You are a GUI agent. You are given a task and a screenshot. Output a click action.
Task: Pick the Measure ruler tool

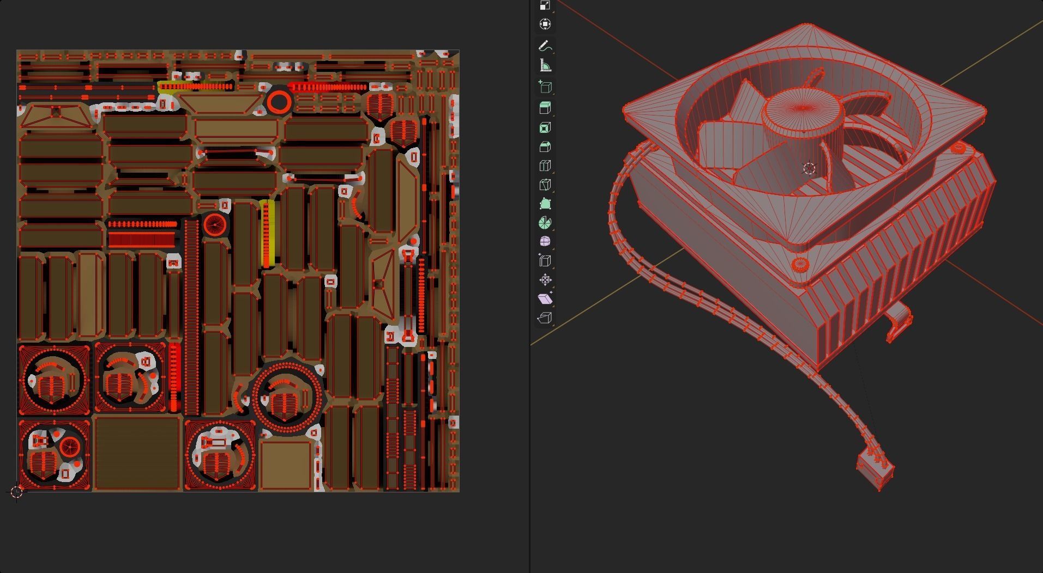coord(545,66)
